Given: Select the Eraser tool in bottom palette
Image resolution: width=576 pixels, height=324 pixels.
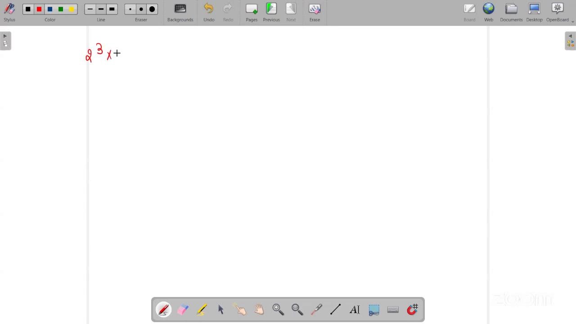Looking at the screenshot, I should pyautogui.click(x=183, y=310).
